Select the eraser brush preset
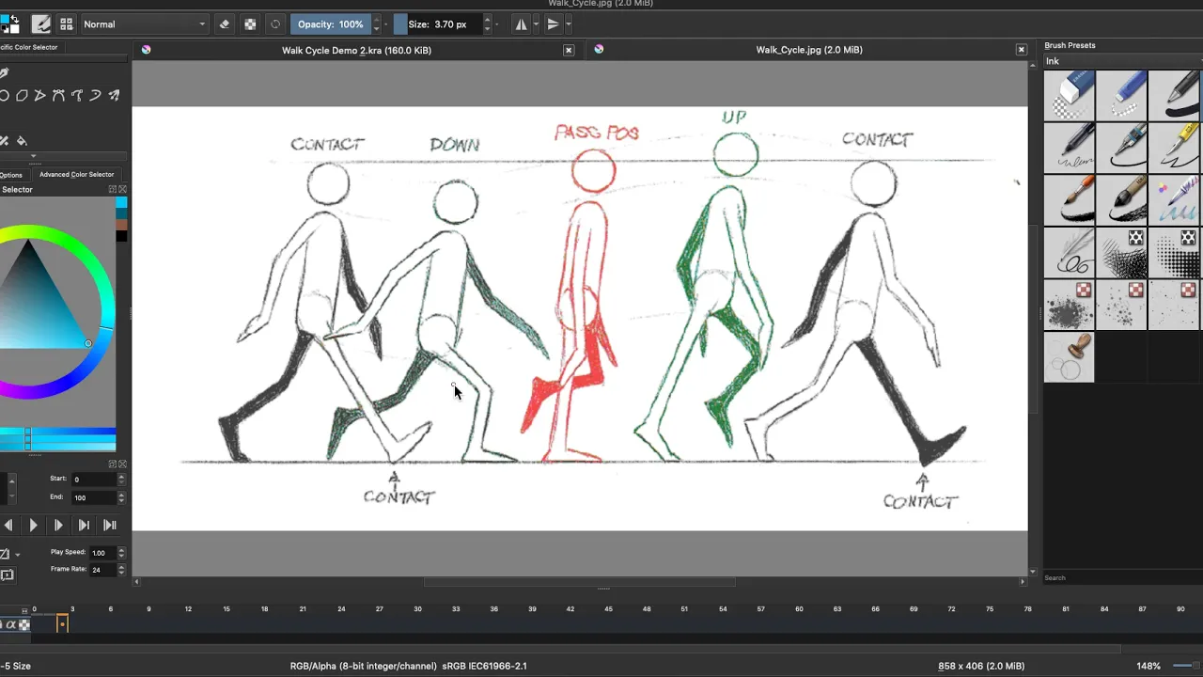 1069,95
